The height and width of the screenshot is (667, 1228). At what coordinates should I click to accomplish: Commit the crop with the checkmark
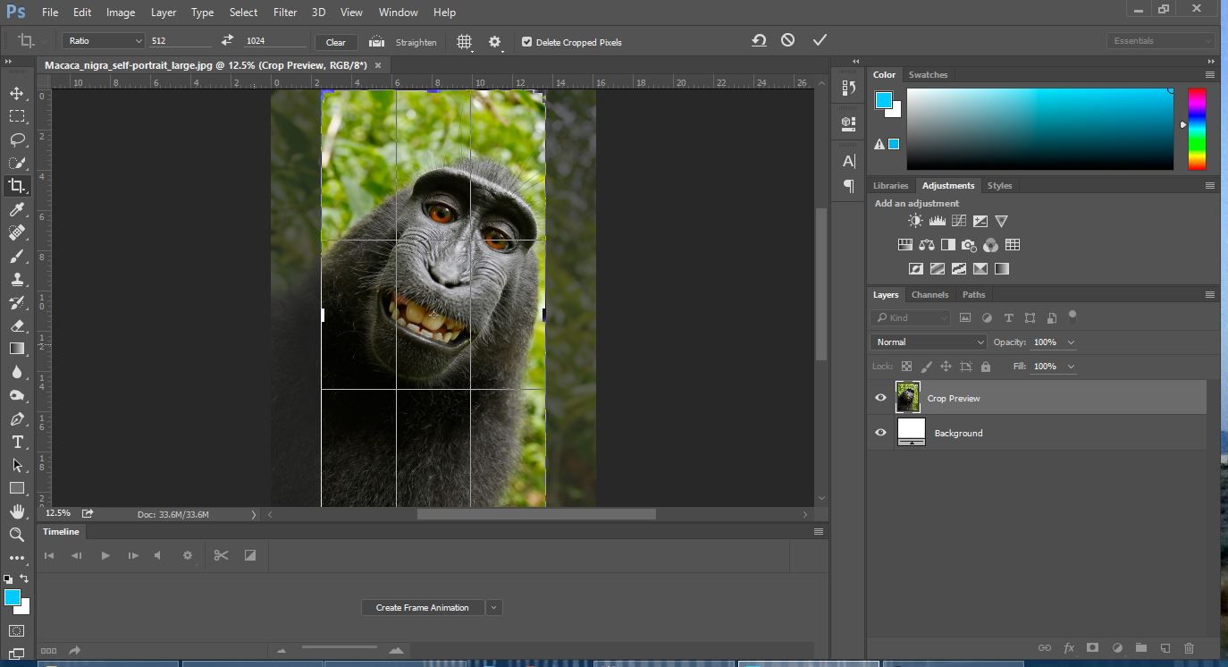(819, 40)
